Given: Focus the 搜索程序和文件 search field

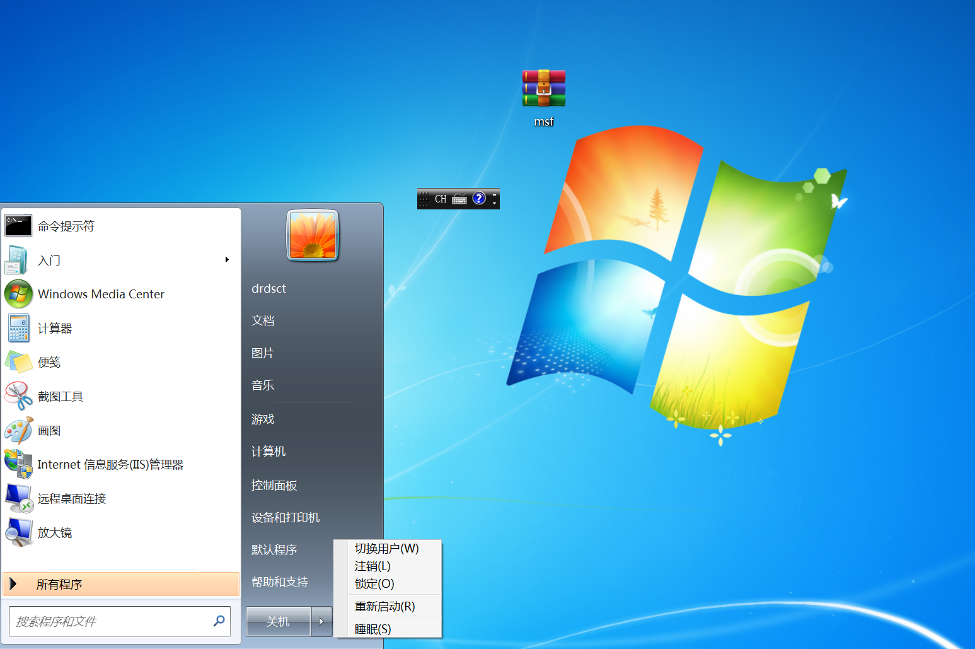Looking at the screenshot, I should point(120,621).
